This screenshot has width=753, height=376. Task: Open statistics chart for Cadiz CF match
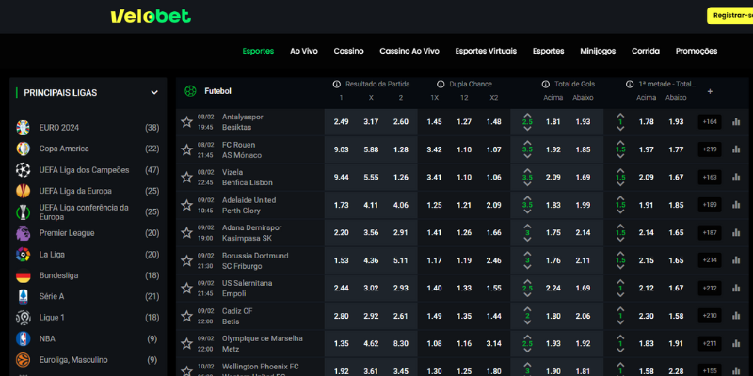click(x=736, y=316)
